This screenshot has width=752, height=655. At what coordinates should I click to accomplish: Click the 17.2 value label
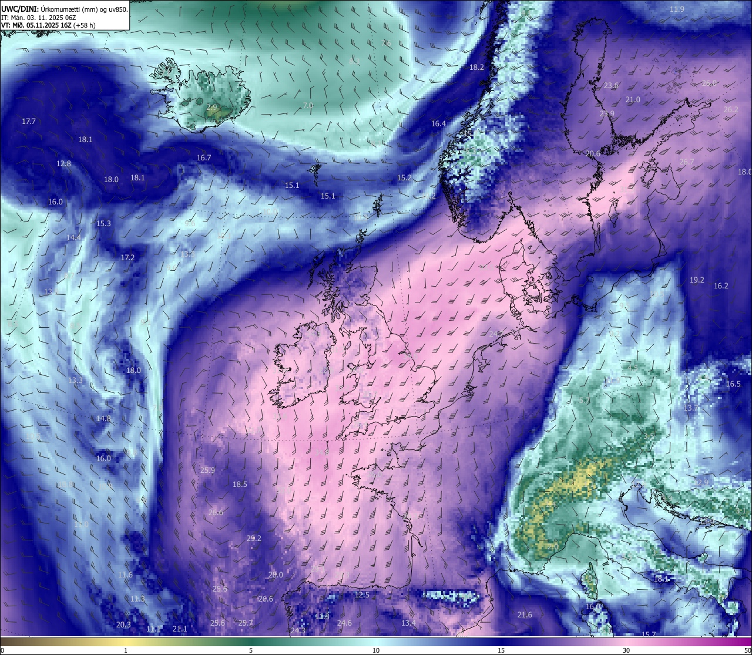click(127, 258)
